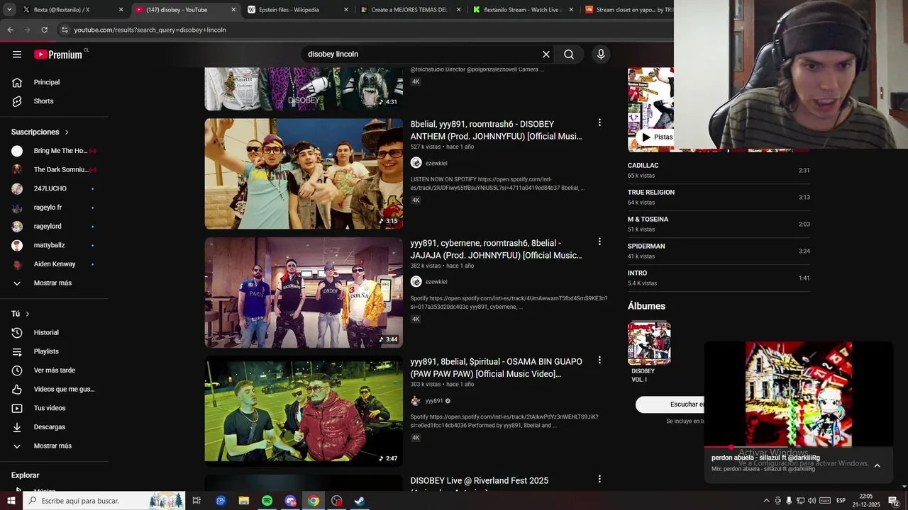Switch to Create a MEJORES TEMAS tab
This screenshot has width=908, height=510.
click(410, 10)
